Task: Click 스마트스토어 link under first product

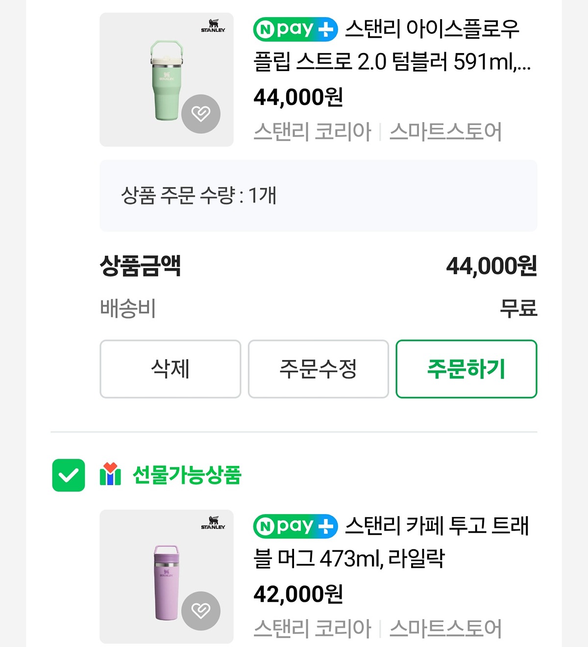Action: 445,132
